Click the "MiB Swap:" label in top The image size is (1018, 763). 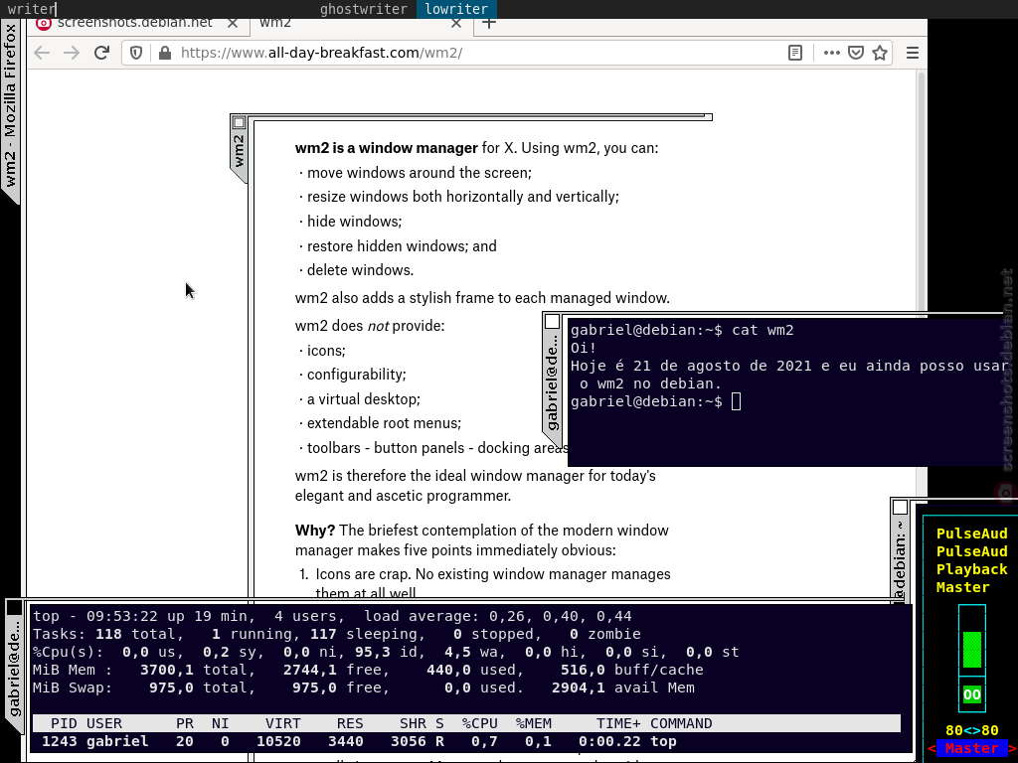[73, 687]
